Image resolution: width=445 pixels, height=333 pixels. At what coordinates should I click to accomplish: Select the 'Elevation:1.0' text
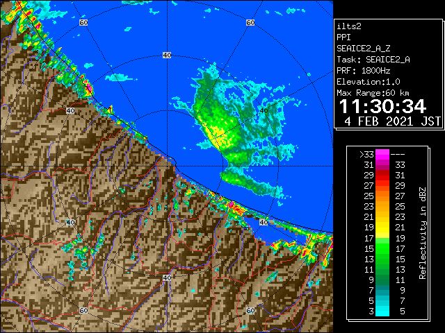coord(369,82)
